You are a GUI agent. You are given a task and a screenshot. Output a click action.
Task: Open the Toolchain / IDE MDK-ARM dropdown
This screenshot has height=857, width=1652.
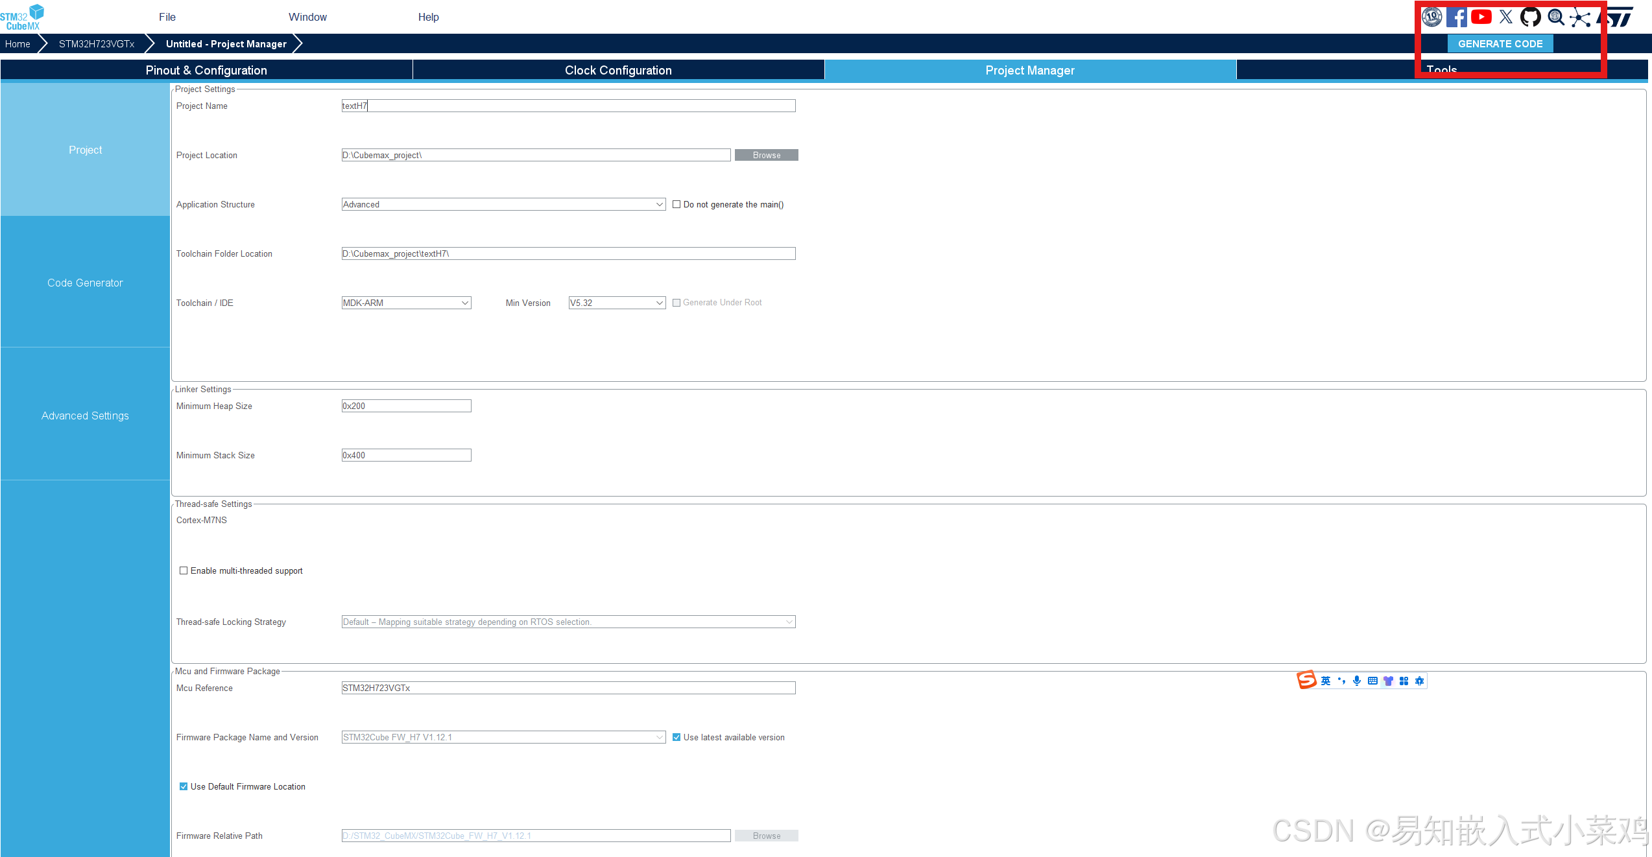coord(465,303)
